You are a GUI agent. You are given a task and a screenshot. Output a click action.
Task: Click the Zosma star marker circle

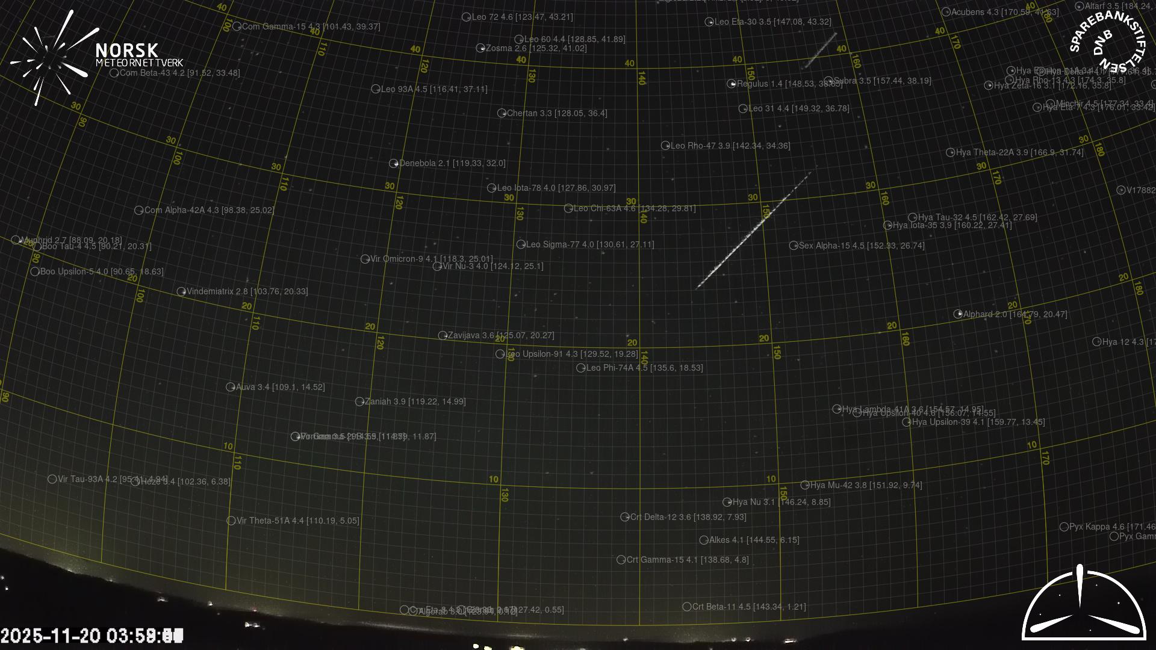[480, 48]
